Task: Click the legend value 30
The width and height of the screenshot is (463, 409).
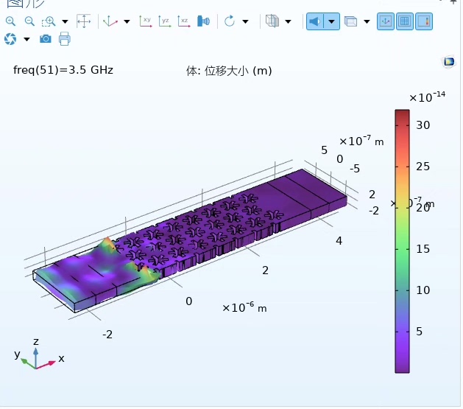Action: tap(423, 125)
